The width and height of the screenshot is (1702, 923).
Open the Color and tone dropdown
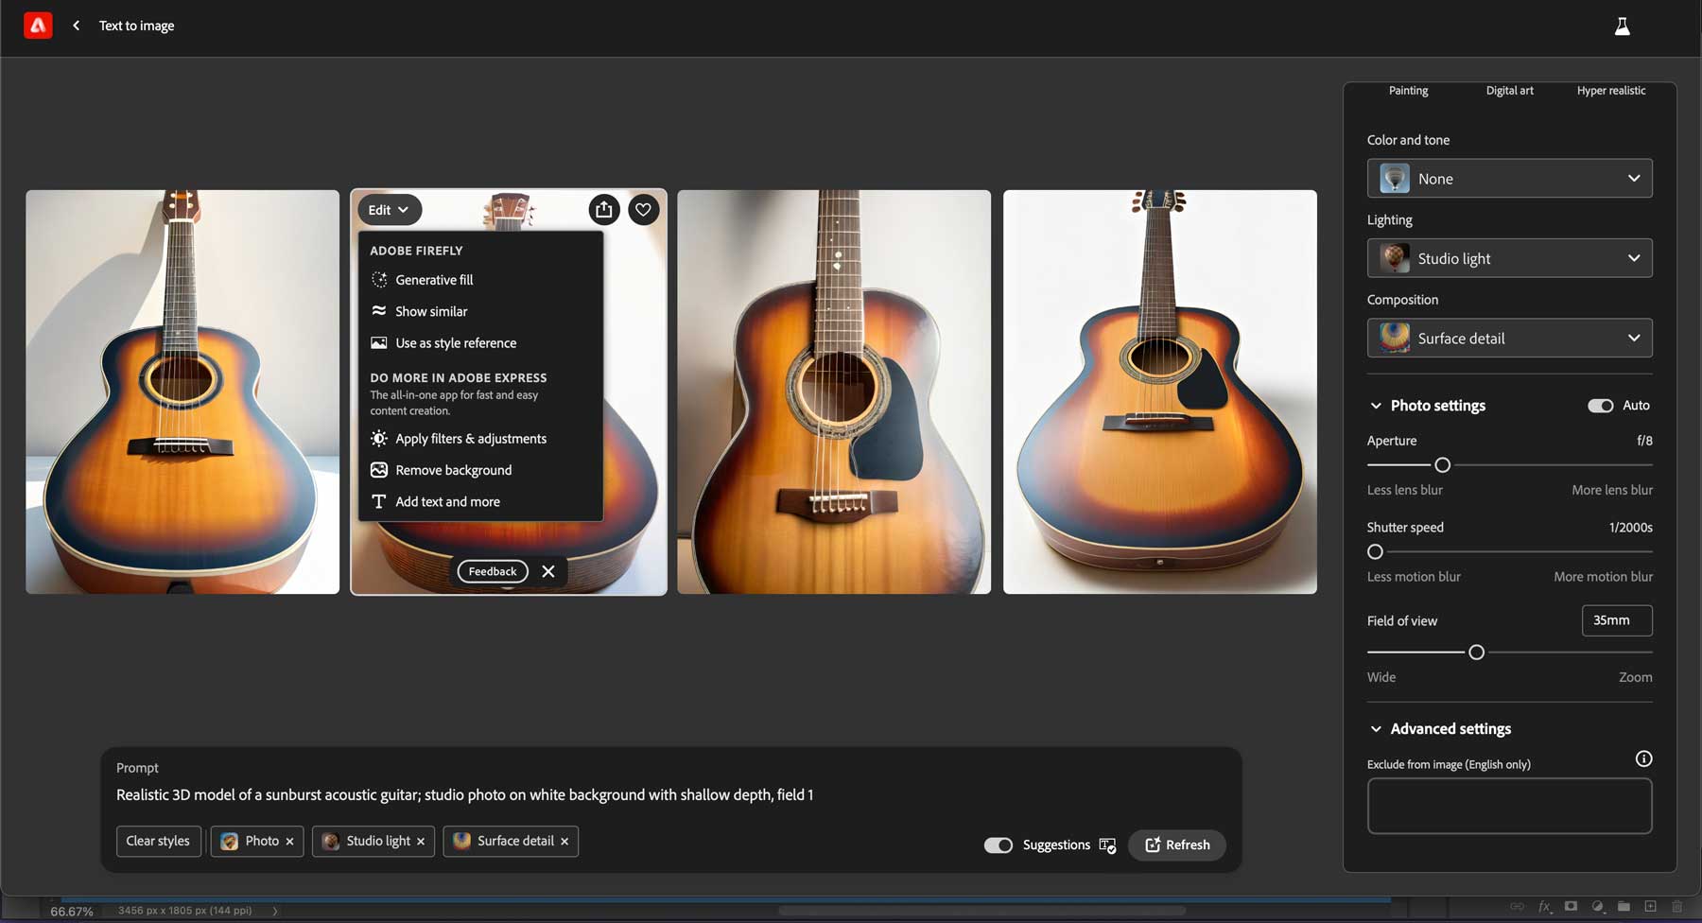click(x=1509, y=178)
